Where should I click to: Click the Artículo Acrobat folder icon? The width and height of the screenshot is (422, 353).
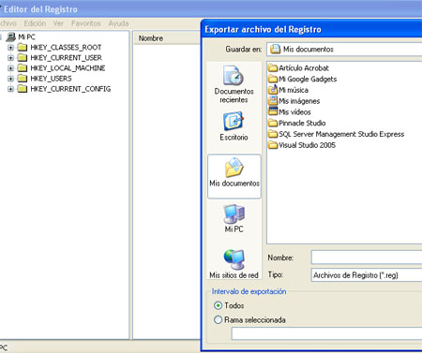[x=273, y=67]
